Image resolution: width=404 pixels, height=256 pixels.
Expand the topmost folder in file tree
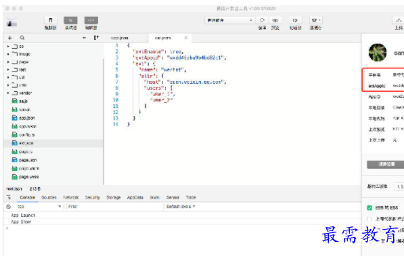point(8,47)
